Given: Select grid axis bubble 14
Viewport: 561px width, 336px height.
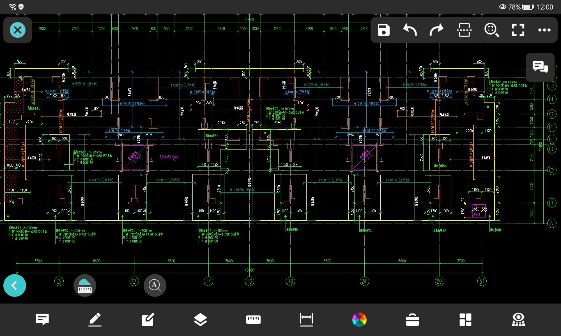Looking at the screenshot, I should [208, 281].
